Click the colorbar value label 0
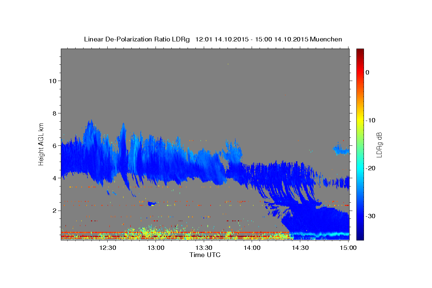Image resolution: width=432 pixels, height=288 pixels. 367,72
